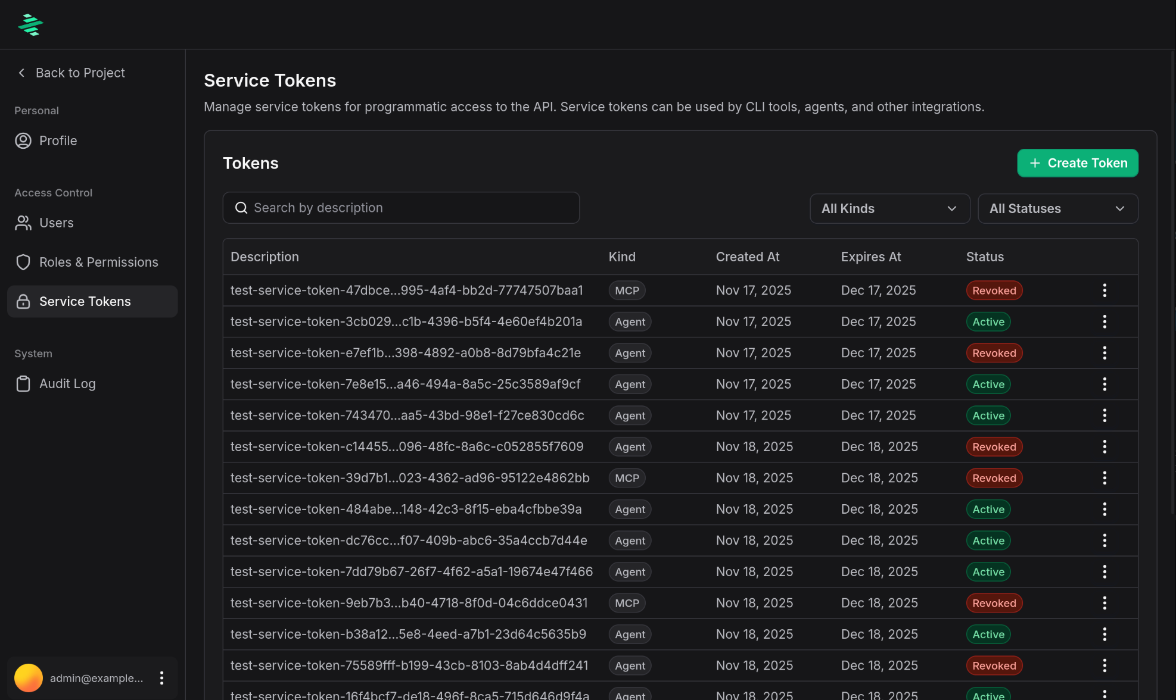The height and width of the screenshot is (700, 1176).
Task: Click the plus icon on Create Token button
Action: pyautogui.click(x=1034, y=162)
